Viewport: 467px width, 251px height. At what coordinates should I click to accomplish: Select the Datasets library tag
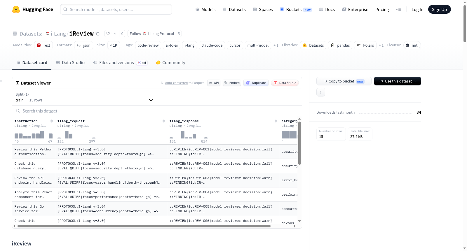pyautogui.click(x=313, y=45)
